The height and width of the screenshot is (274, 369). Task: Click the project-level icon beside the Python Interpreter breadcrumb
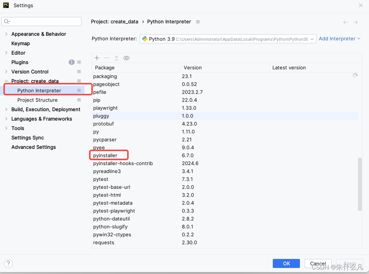(198, 22)
